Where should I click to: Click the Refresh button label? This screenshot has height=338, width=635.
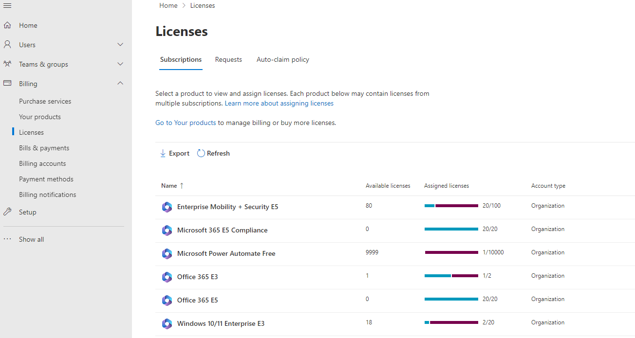[218, 153]
